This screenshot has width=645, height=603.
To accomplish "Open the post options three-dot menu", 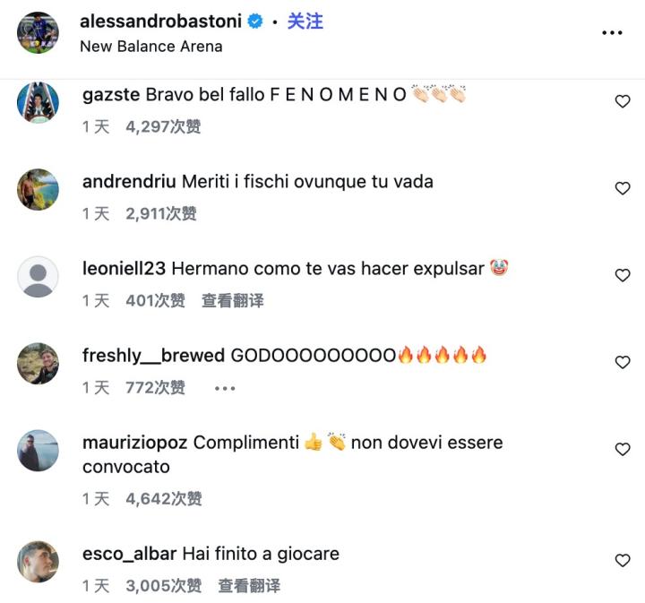I will pos(612,32).
